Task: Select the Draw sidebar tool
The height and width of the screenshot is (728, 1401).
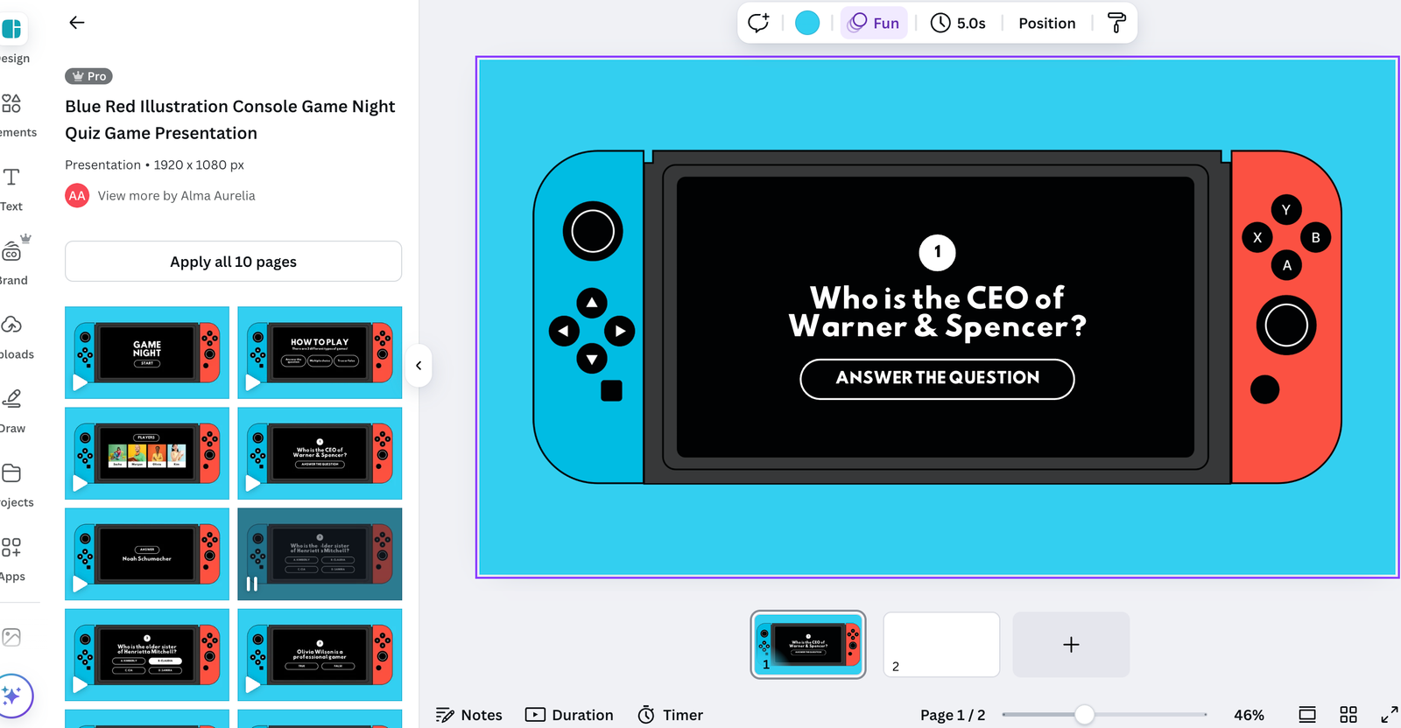Action: click(x=12, y=411)
